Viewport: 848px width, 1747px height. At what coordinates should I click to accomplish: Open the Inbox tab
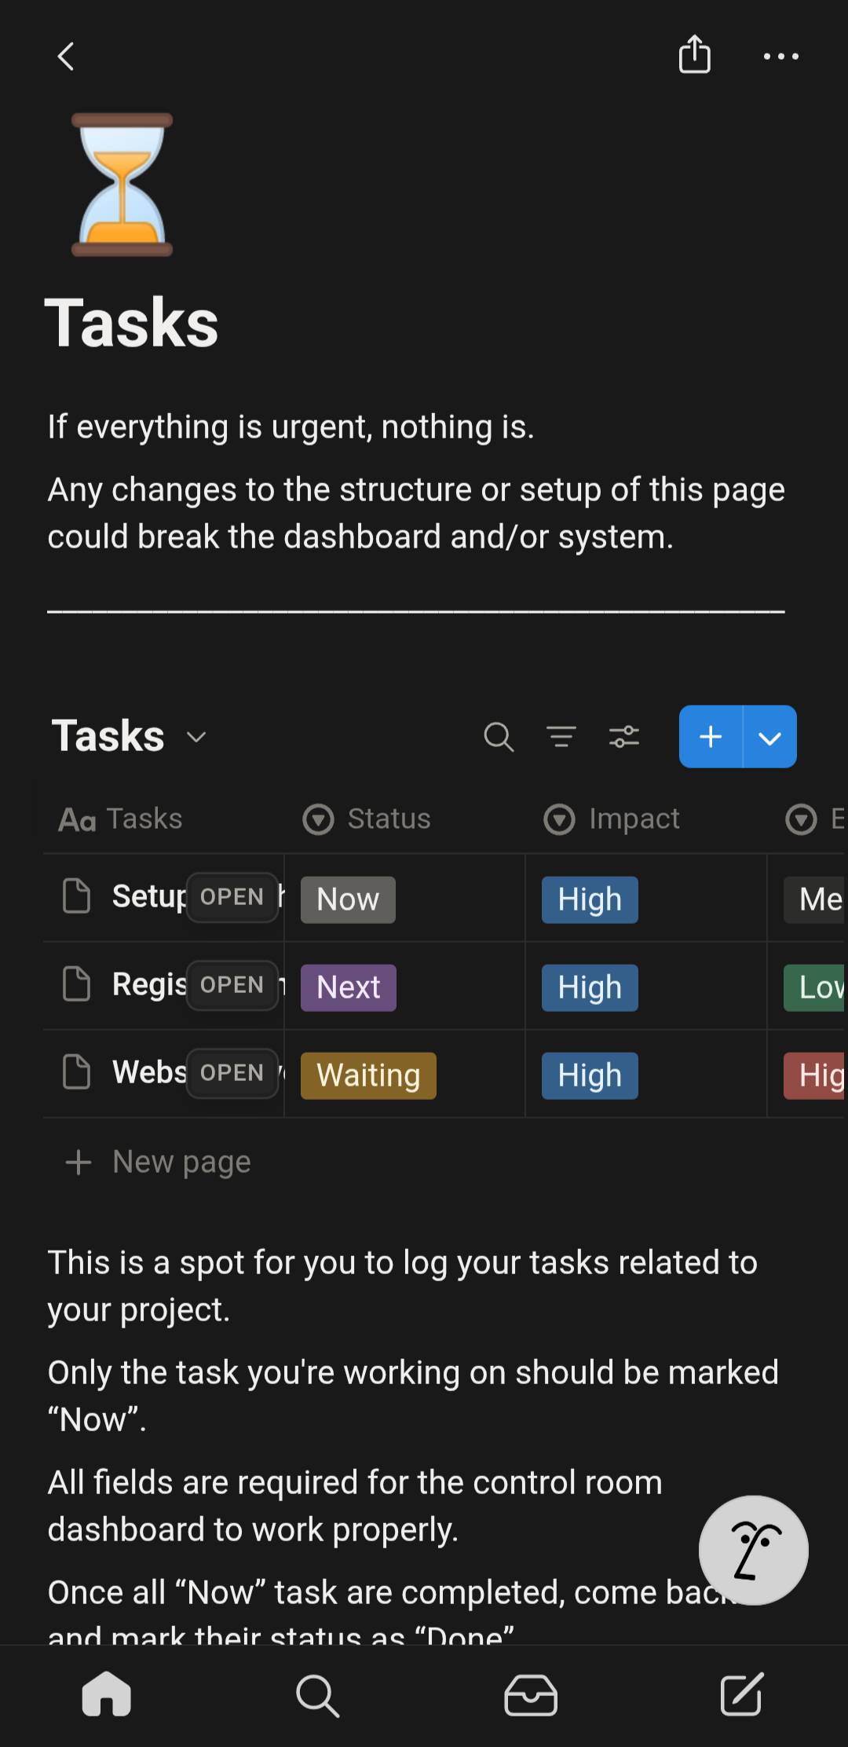pos(531,1694)
